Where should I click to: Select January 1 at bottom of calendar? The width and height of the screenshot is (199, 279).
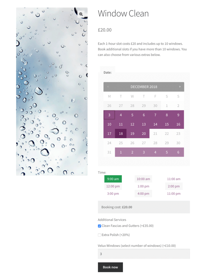click(x=121, y=152)
